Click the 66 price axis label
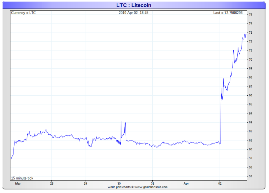The height and width of the screenshot is (193, 269). [x=251, y=96]
